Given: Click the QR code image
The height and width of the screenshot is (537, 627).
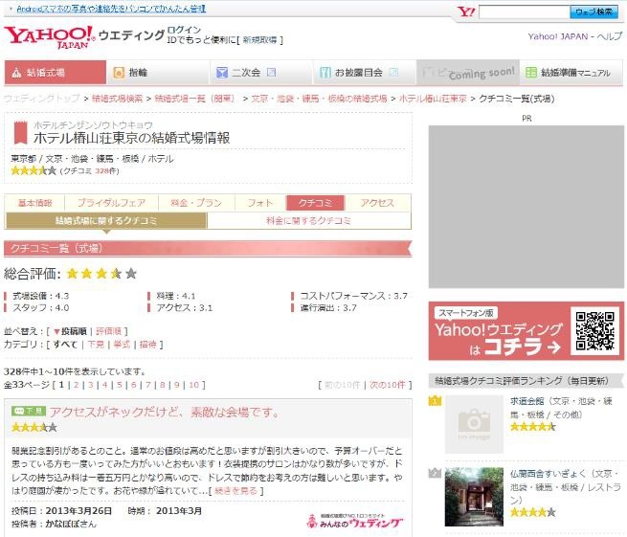Looking at the screenshot, I should (595, 331).
